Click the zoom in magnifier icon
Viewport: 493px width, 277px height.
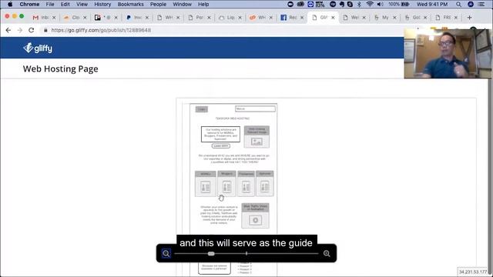click(327, 253)
